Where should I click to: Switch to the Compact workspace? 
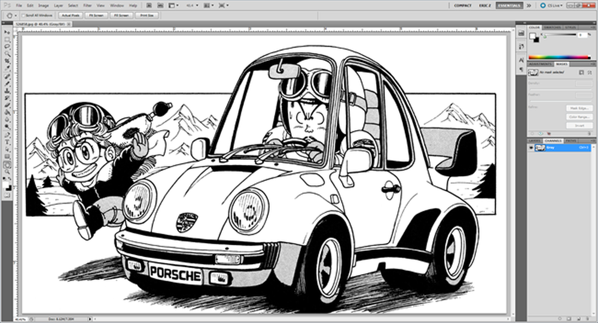[x=463, y=5]
